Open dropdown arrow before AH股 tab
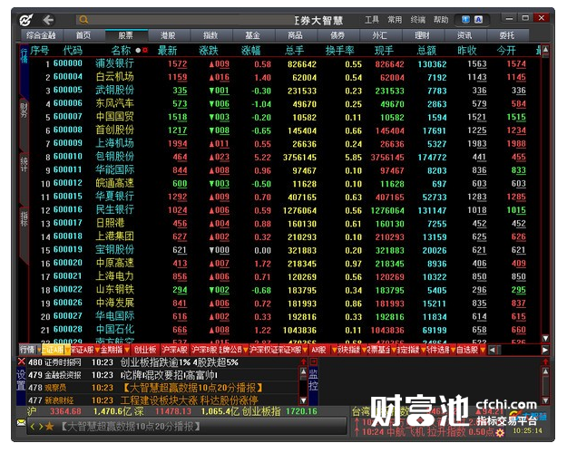This screenshot has height=453, width=567. pyautogui.click(x=305, y=350)
